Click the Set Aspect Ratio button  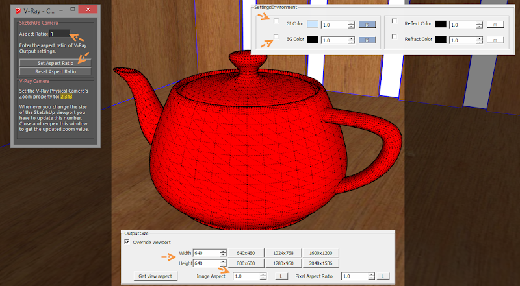[x=55, y=63]
